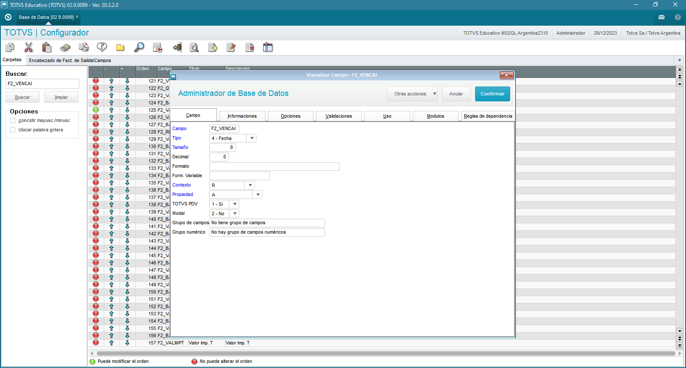The image size is (686, 368).
Task: Switch to the Campo tab
Action: click(193, 115)
